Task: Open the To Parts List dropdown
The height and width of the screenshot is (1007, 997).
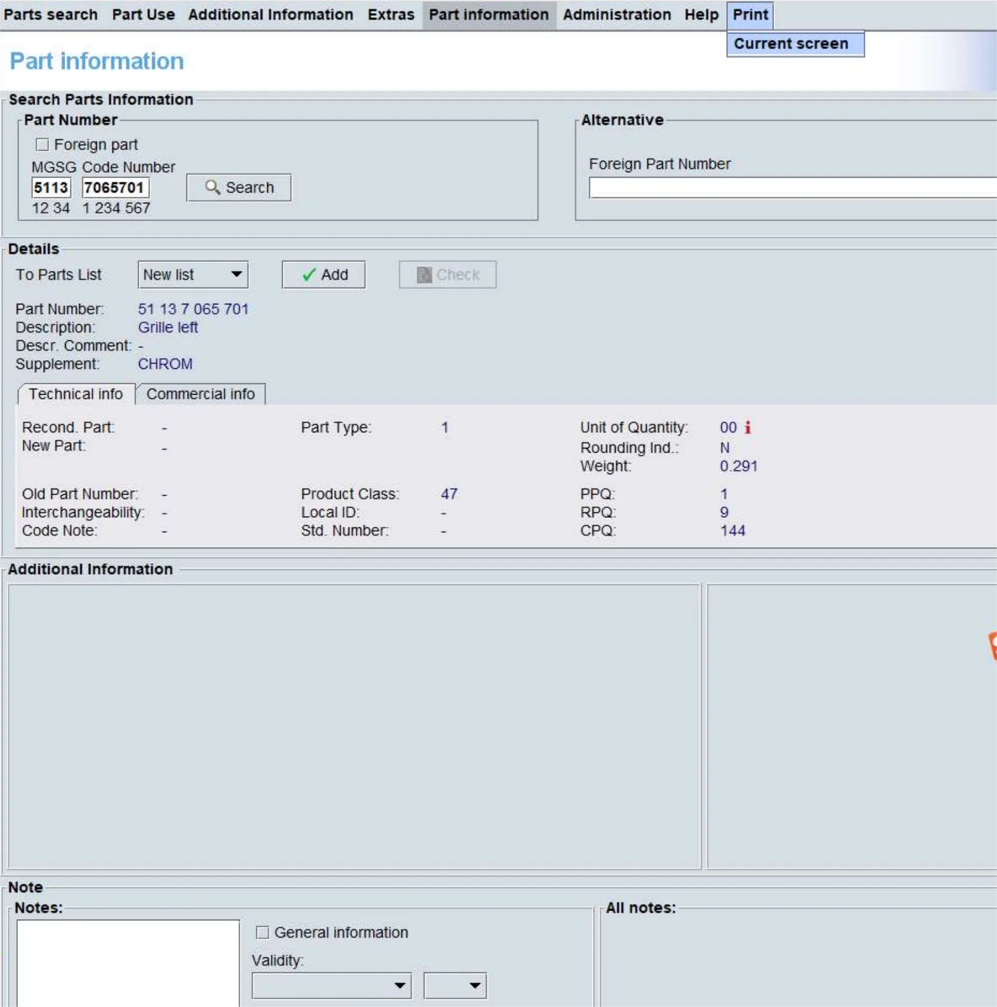Action: click(x=193, y=274)
